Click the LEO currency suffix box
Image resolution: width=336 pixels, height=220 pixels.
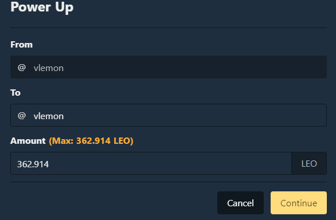[309, 163]
